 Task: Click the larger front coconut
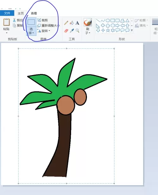(66, 105)
